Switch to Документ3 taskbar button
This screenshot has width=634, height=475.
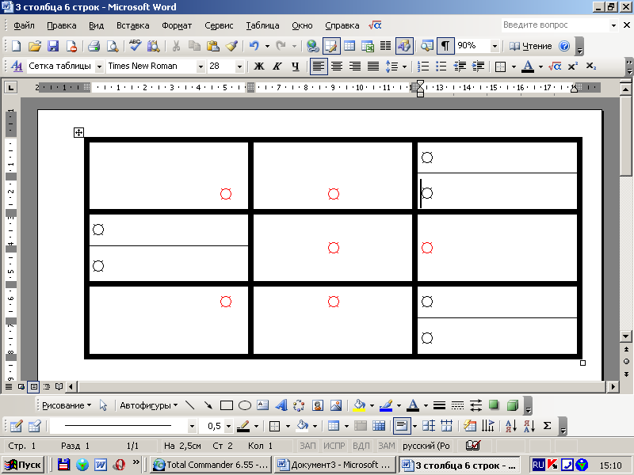click(x=334, y=465)
